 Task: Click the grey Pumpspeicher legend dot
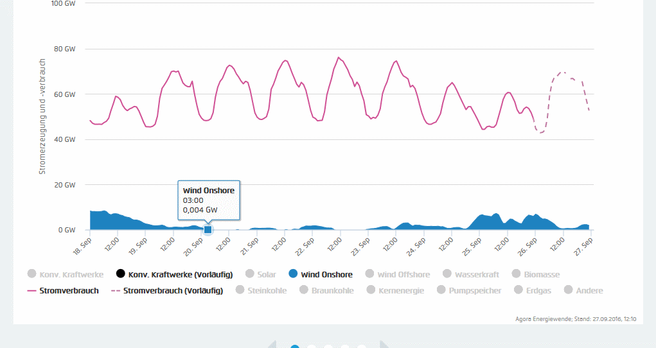tap(441, 290)
